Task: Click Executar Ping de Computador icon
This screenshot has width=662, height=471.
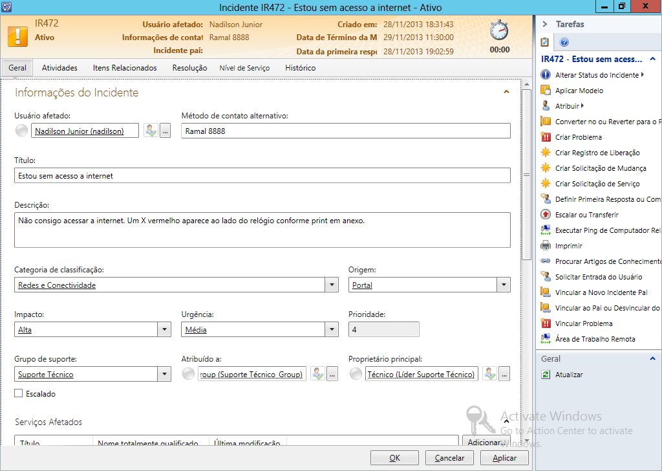Action: tap(546, 230)
